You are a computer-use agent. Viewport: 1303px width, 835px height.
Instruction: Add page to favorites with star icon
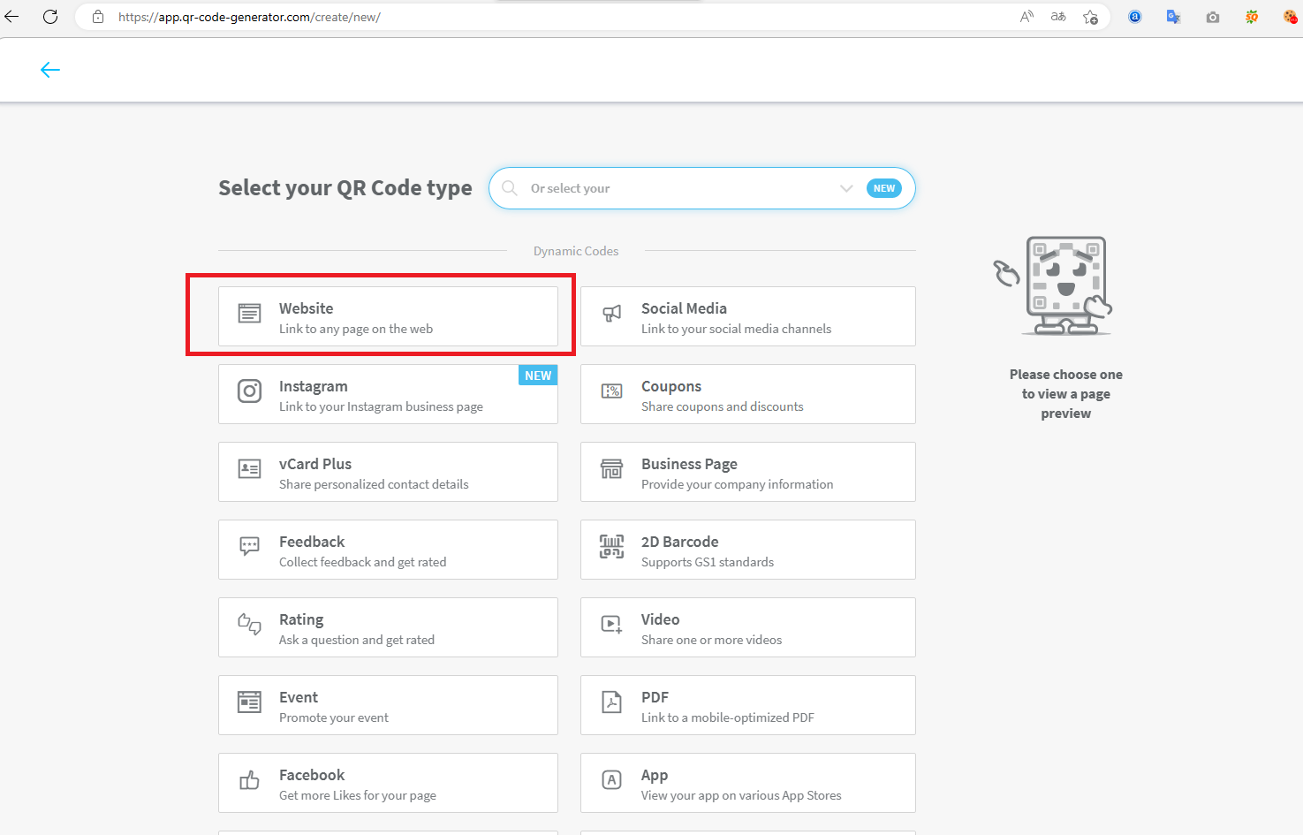(x=1091, y=17)
